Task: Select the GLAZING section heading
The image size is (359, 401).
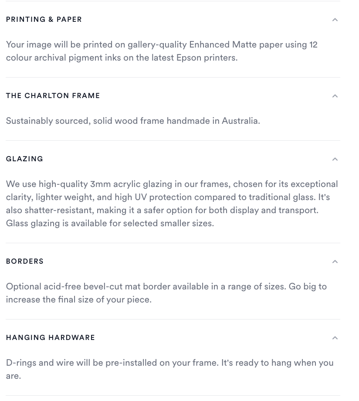Action: tap(24, 159)
